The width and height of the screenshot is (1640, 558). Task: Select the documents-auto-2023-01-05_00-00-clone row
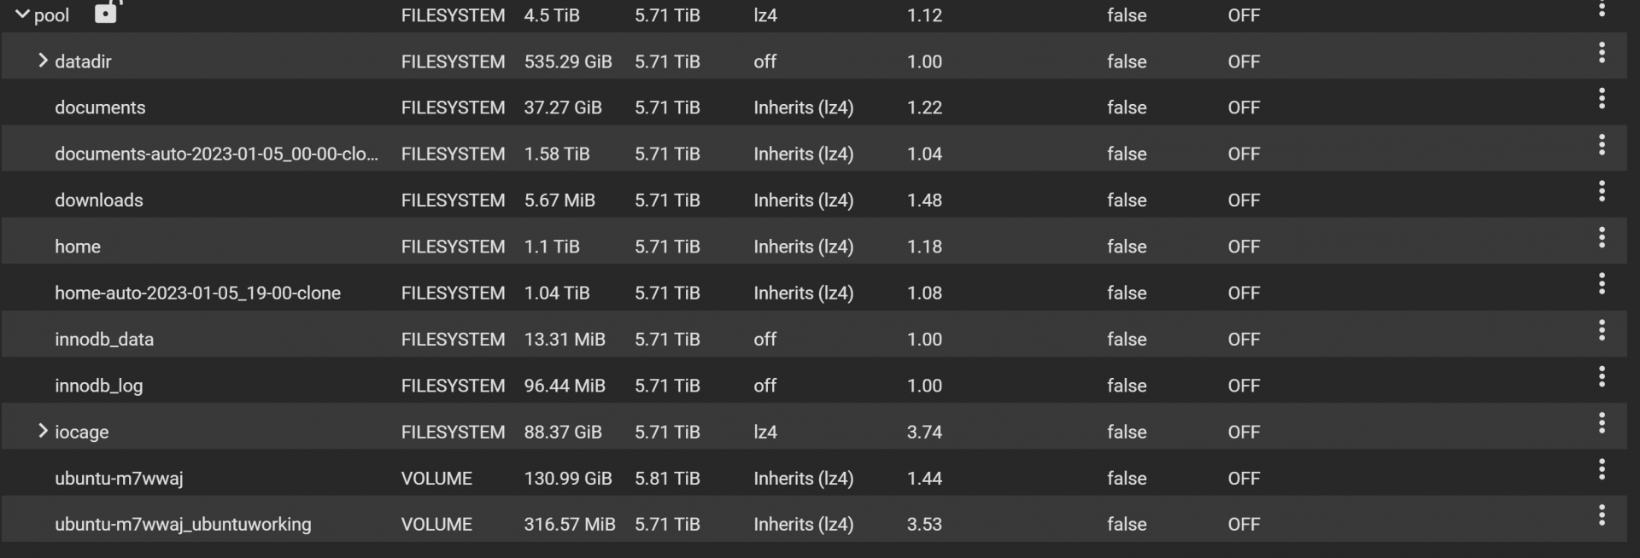click(814, 154)
